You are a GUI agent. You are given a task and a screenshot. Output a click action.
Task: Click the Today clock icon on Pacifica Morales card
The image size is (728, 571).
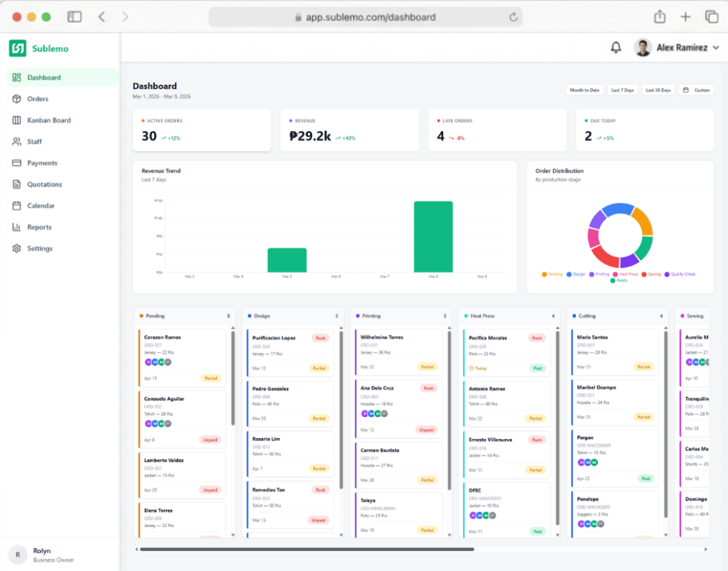471,369
